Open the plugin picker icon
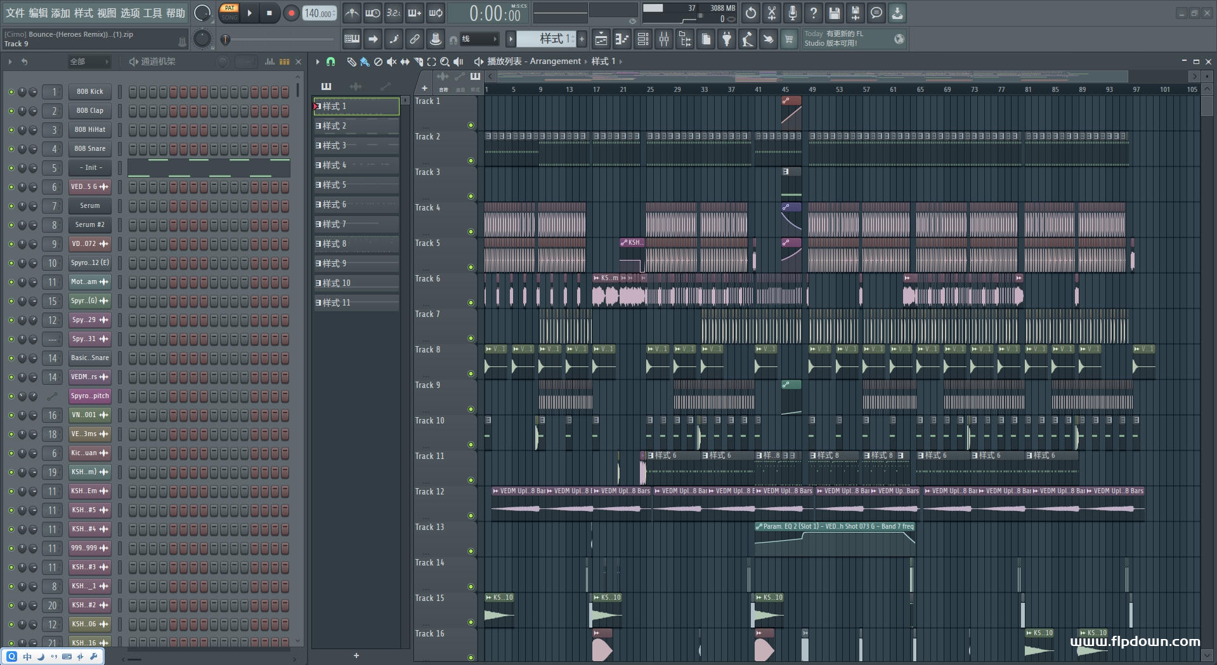Image resolution: width=1217 pixels, height=665 pixels. point(727,39)
